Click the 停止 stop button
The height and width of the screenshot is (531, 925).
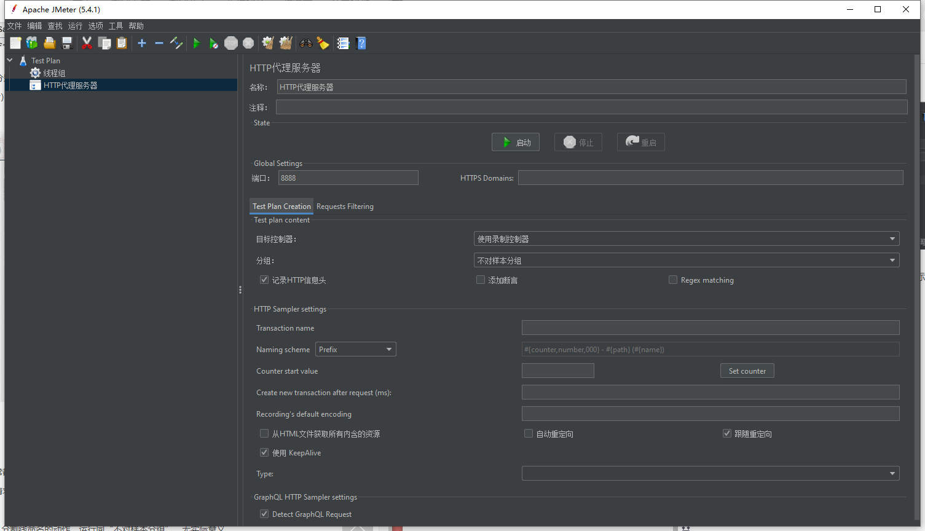click(578, 142)
